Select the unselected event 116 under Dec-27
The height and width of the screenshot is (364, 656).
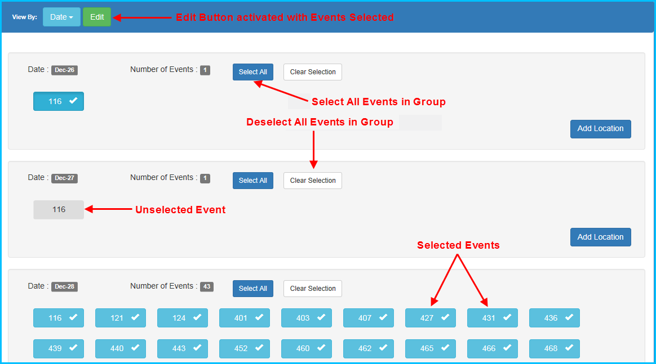click(59, 209)
